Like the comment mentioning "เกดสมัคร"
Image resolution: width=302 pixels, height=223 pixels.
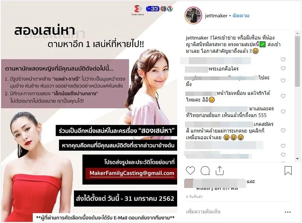283,130
